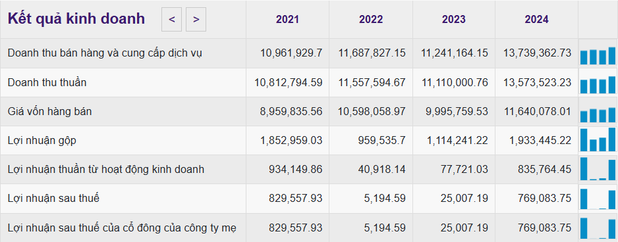This screenshot has width=618, height=242.
Task: Click the Giá vốn hàng bán row label
Action: point(49,111)
